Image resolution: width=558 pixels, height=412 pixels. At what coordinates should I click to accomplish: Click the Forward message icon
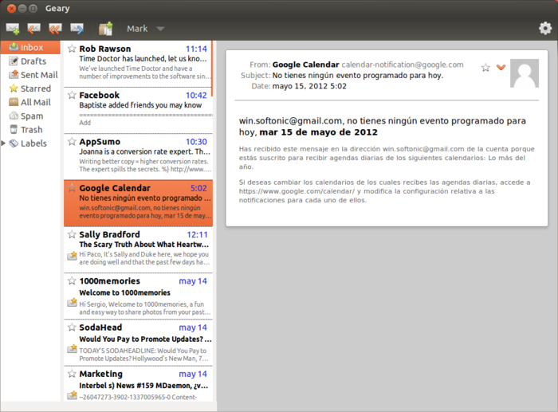pyautogui.click(x=77, y=29)
